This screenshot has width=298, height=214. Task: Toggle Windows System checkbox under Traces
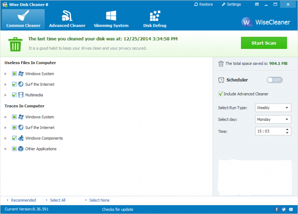pyautogui.click(x=14, y=117)
